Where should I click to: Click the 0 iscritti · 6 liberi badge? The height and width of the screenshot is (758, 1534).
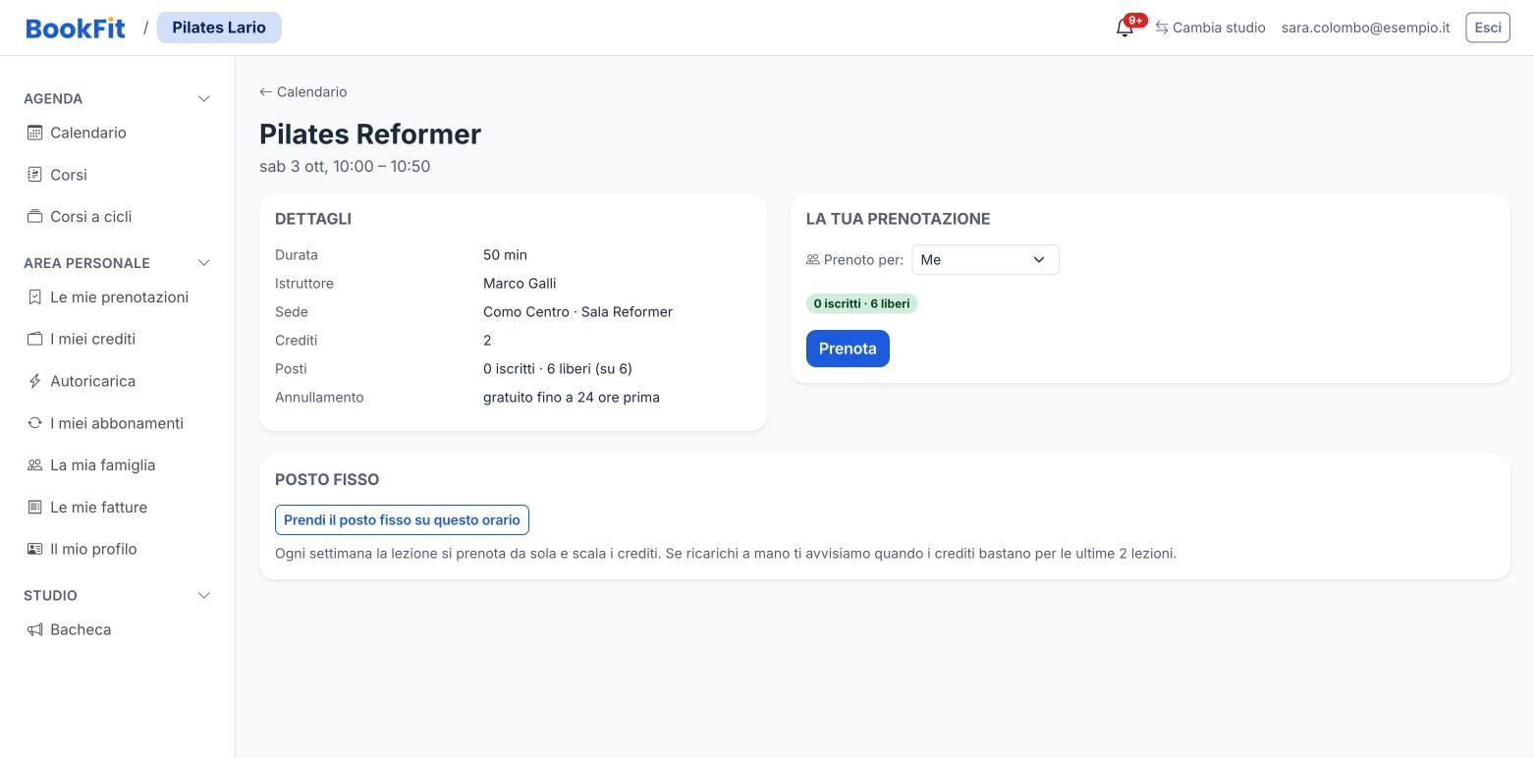pyautogui.click(x=861, y=303)
